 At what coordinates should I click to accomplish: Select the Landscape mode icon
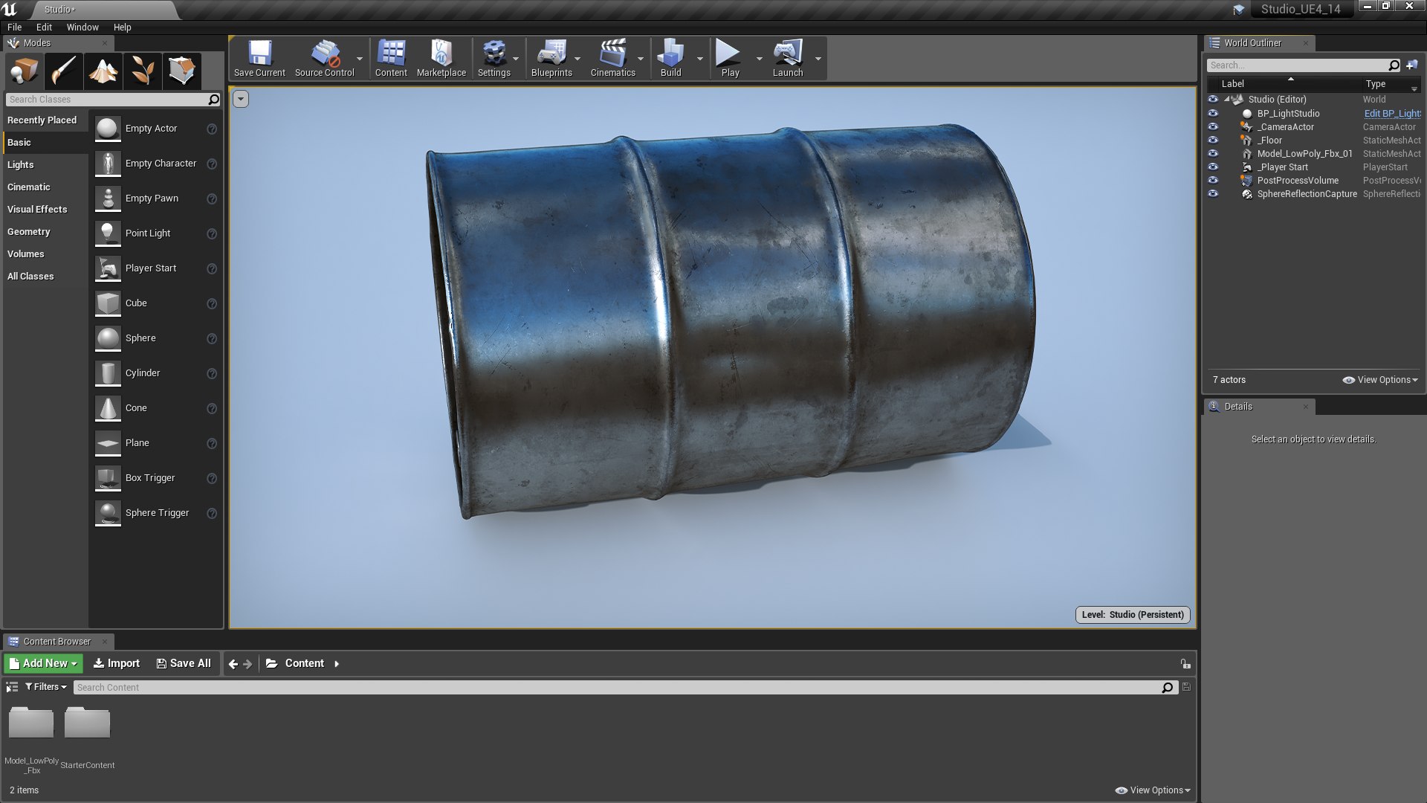coord(103,71)
